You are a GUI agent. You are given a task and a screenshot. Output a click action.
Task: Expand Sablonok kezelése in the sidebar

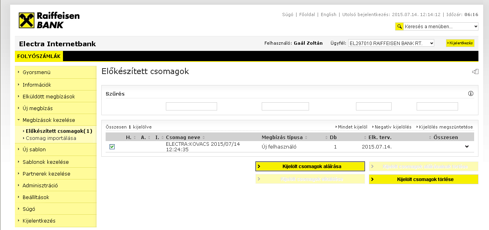coord(55,162)
